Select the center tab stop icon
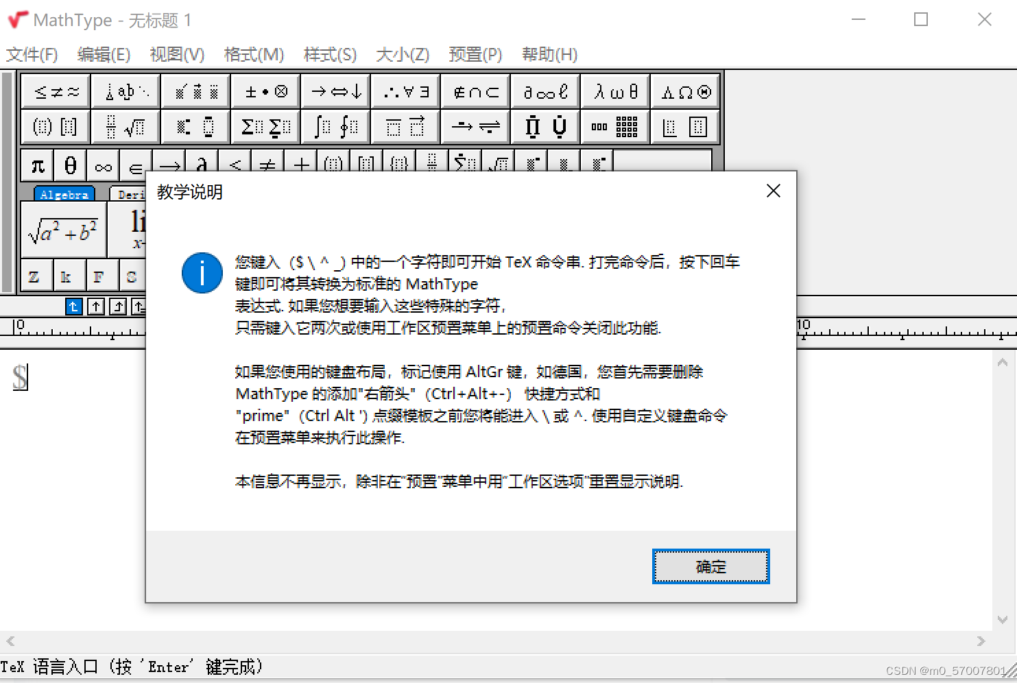 tap(96, 307)
